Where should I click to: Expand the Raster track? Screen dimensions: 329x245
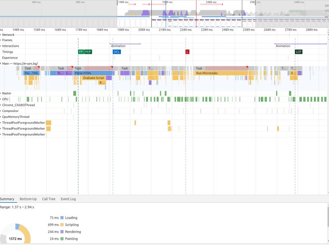click(x=2, y=93)
